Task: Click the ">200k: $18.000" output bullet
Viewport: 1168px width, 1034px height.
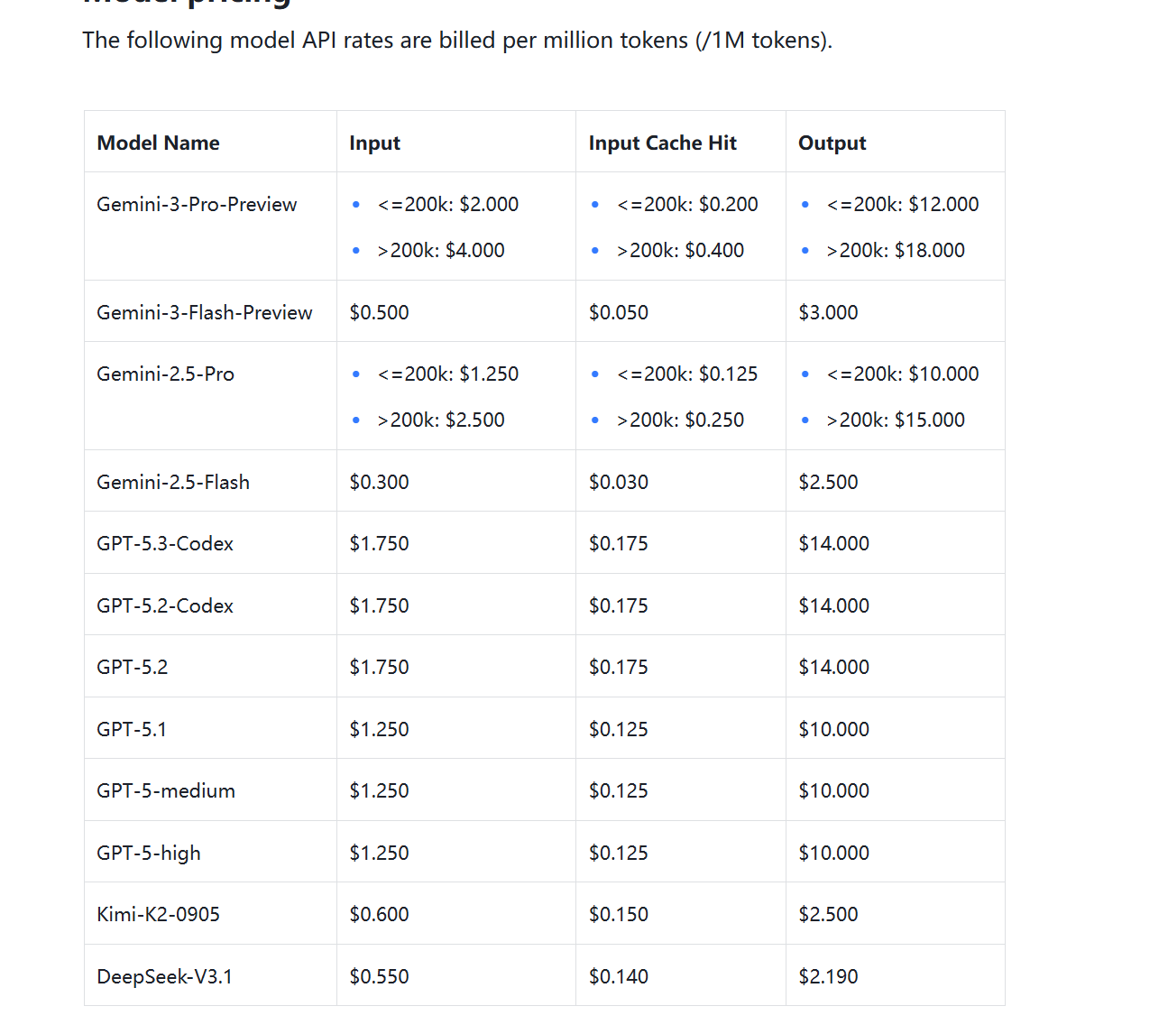Action: tap(895, 250)
